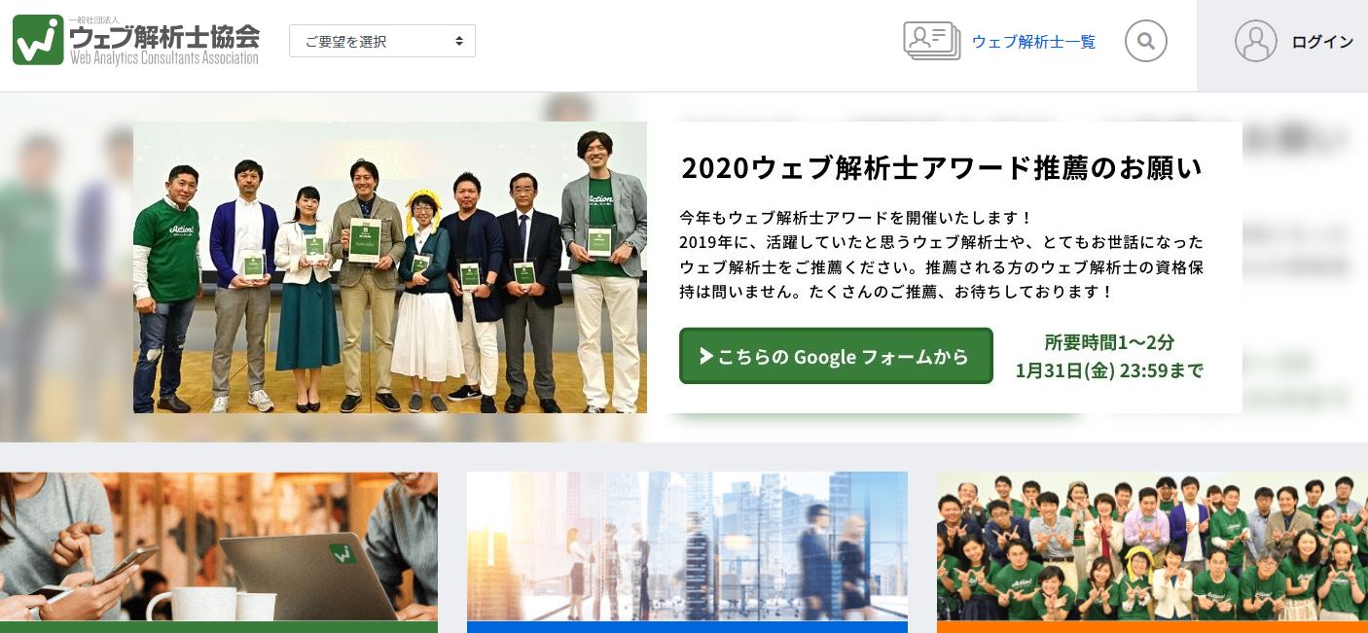Click the user avatar icon

pyautogui.click(x=1255, y=41)
